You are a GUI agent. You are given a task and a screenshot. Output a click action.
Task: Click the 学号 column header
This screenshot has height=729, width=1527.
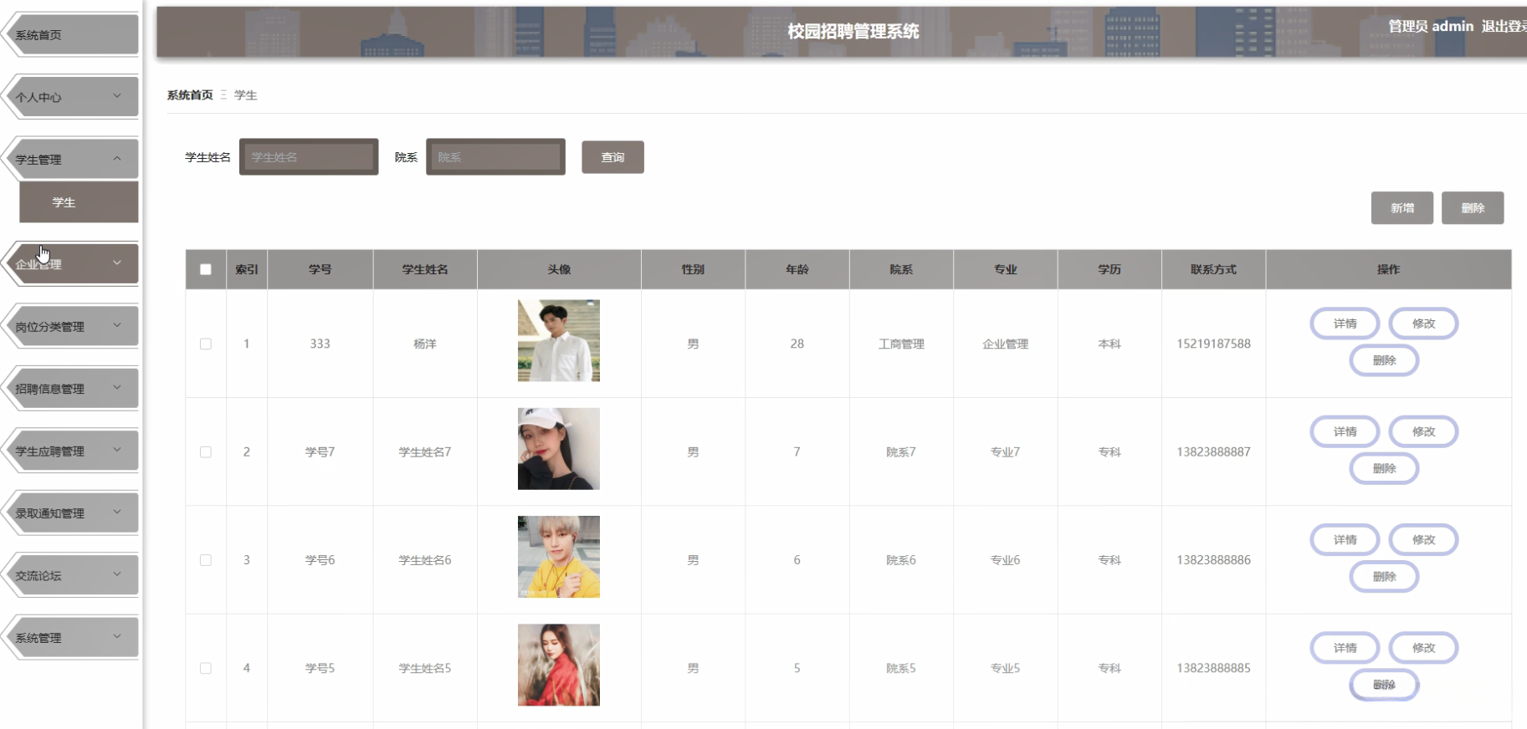[x=320, y=269]
